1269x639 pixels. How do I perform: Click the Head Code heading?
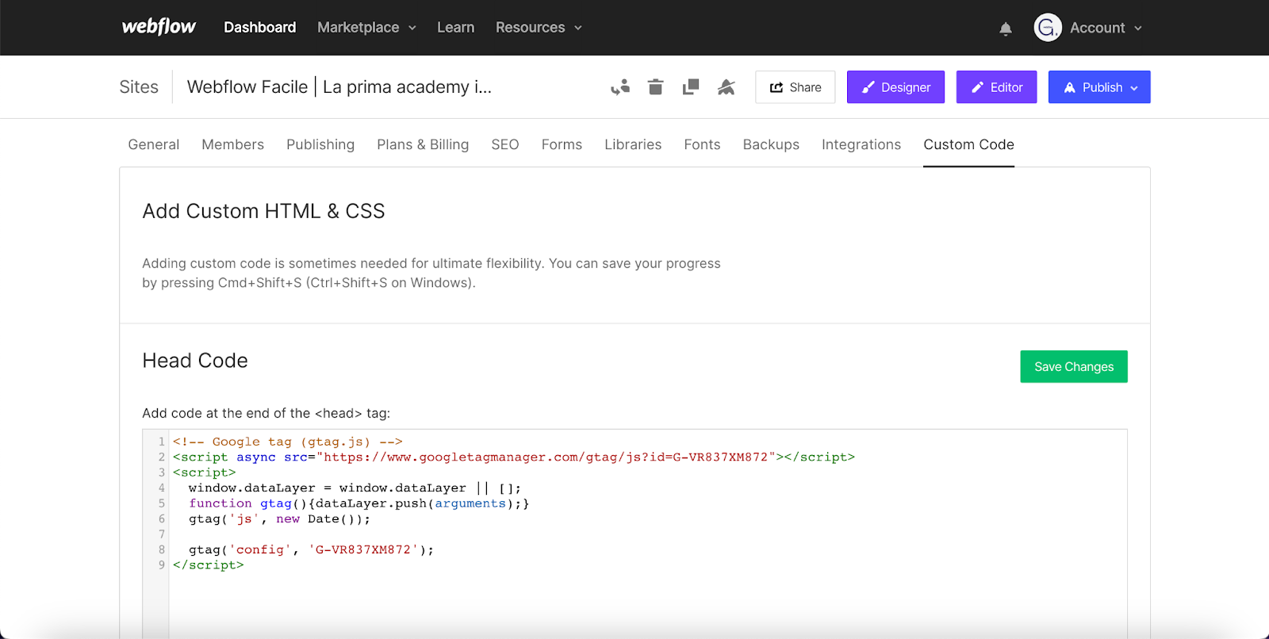click(x=195, y=361)
